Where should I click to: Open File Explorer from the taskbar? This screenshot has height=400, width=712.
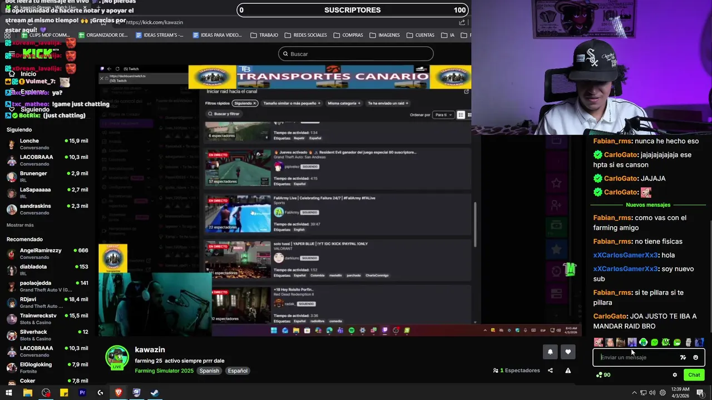[x=27, y=393]
